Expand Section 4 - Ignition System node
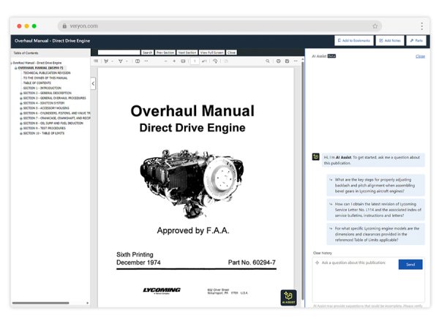Screen dimensions: 439x329 point(20,104)
